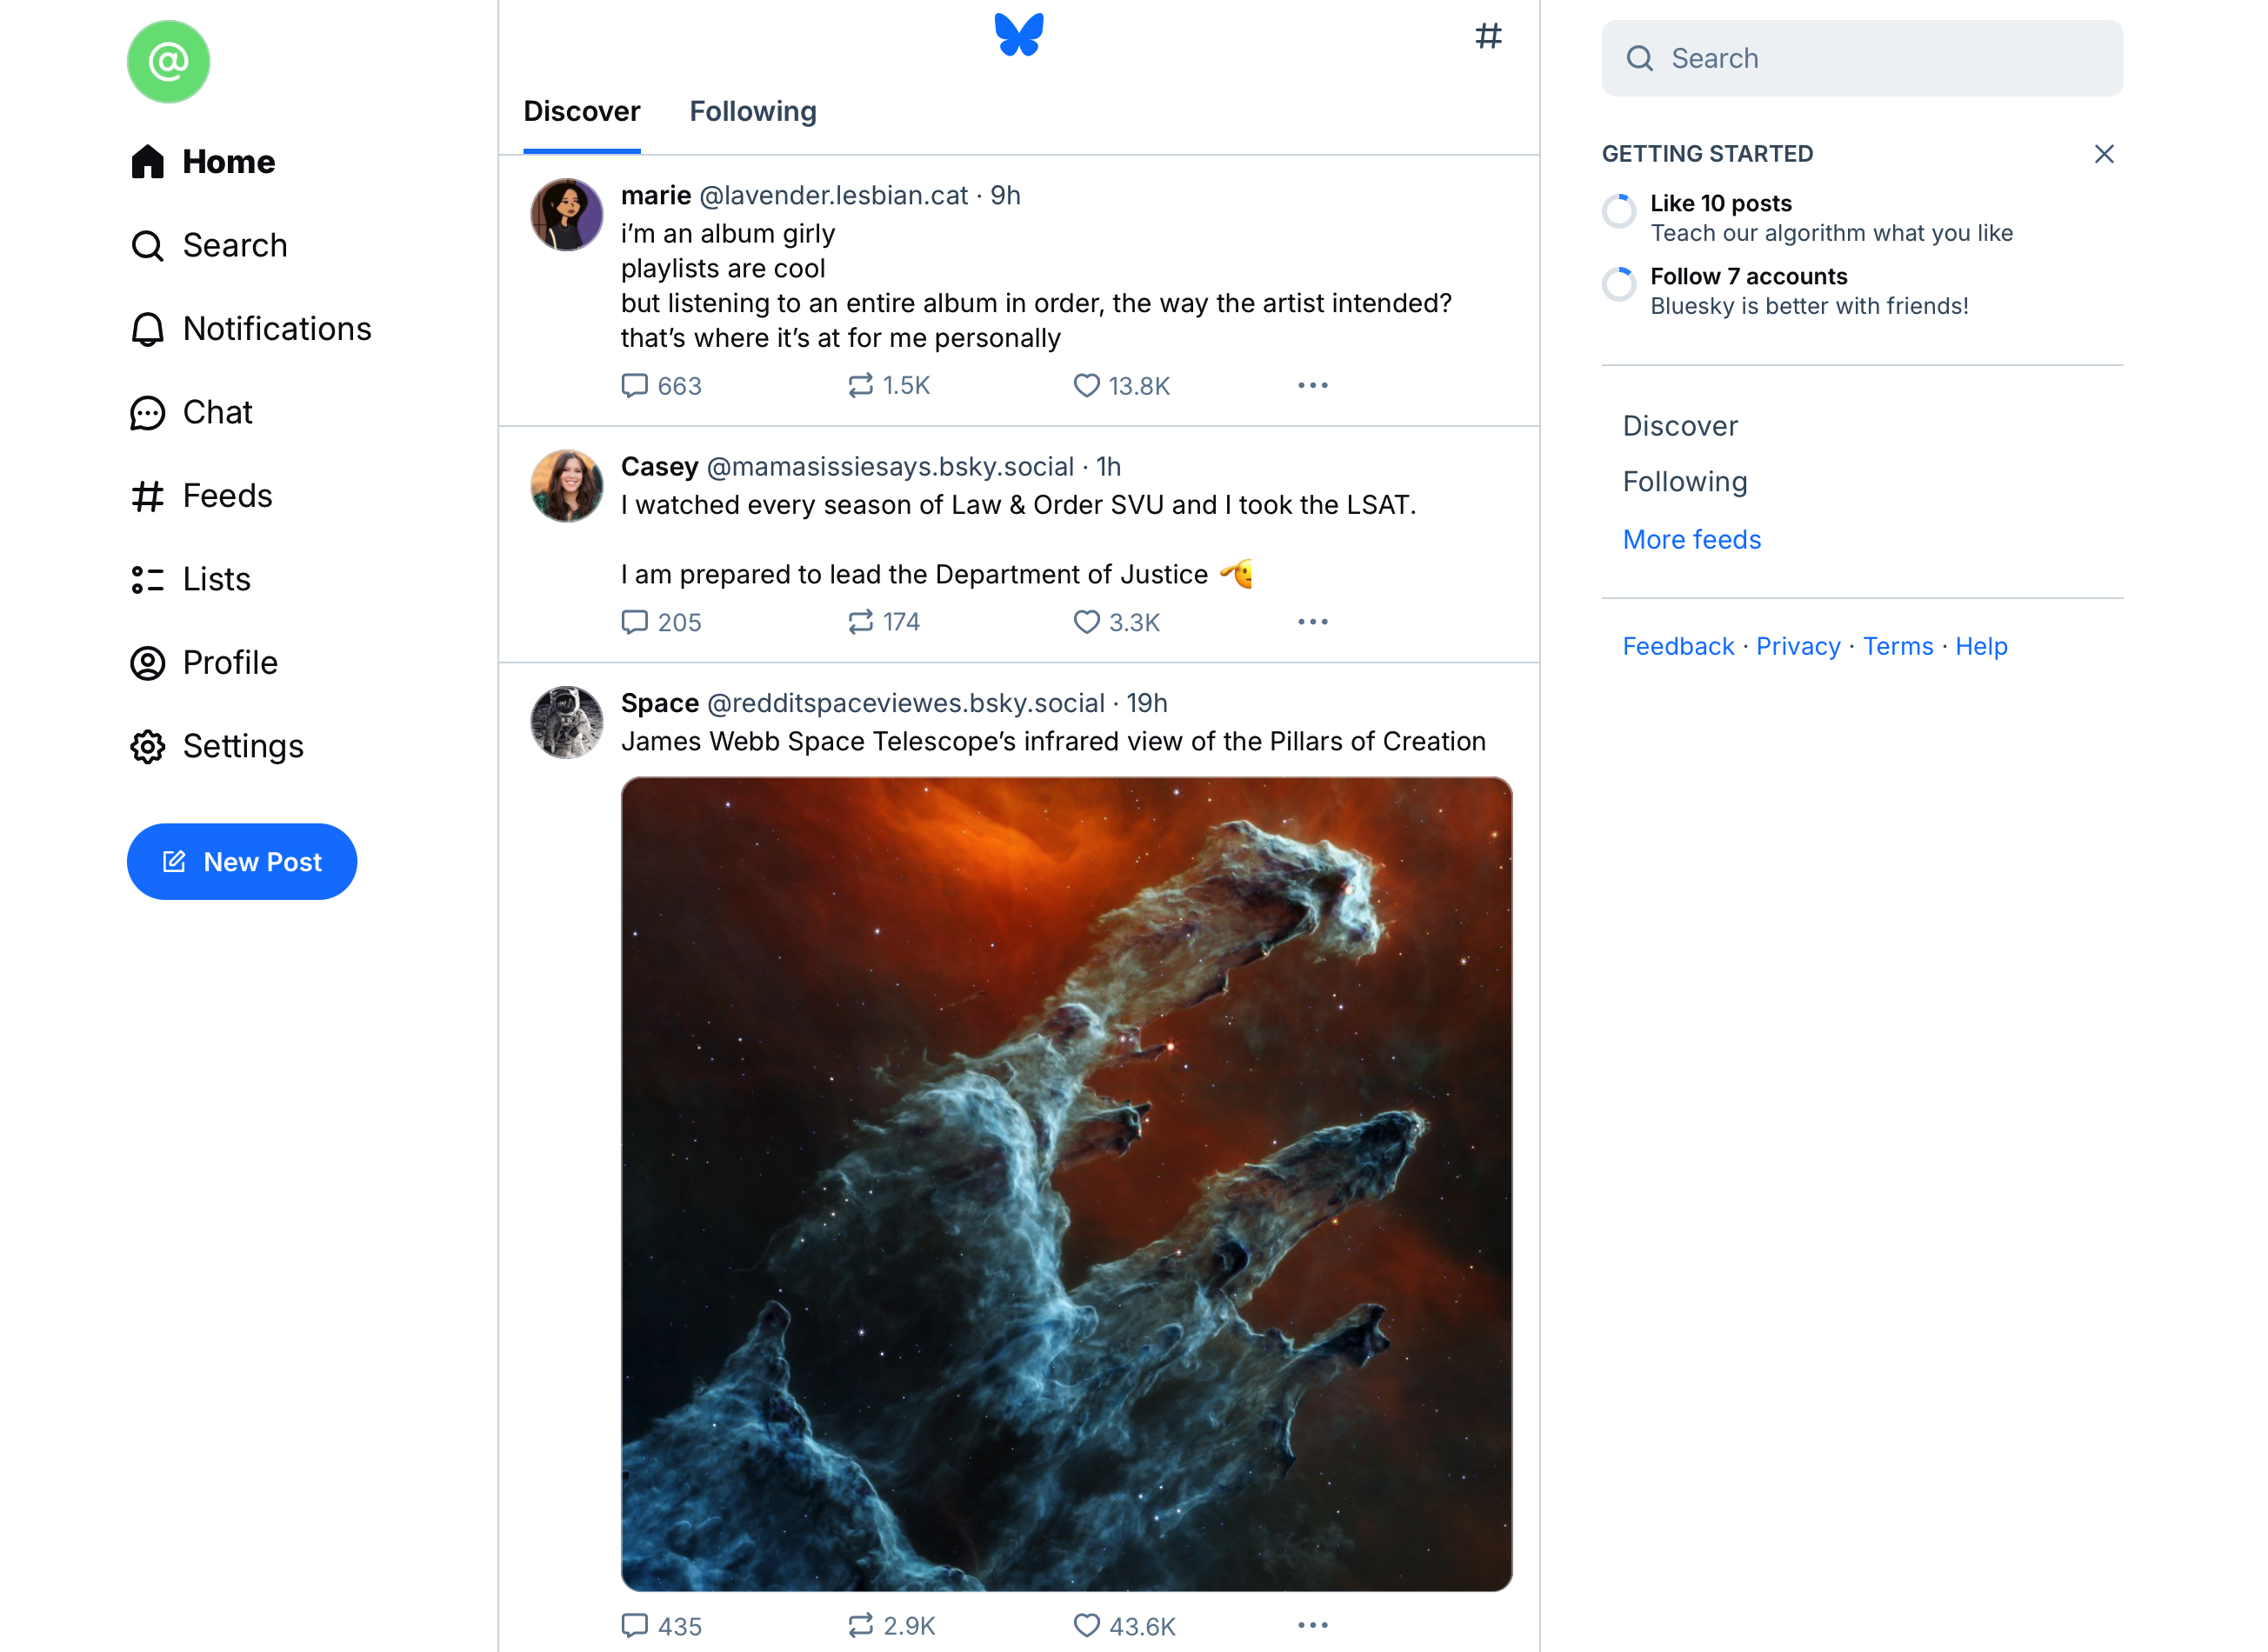
Task: Open the green @ profile avatar
Action: (168, 62)
